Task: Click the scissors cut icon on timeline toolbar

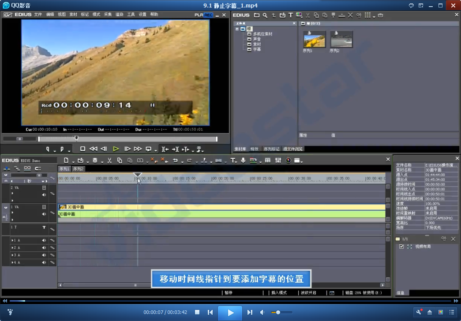Action: point(109,160)
